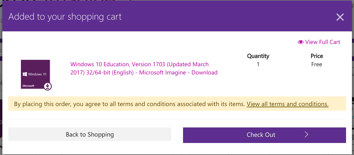Screen dimensions: 354x155
Task: Click the eye icon beside View Full Cart
Action: pos(300,42)
